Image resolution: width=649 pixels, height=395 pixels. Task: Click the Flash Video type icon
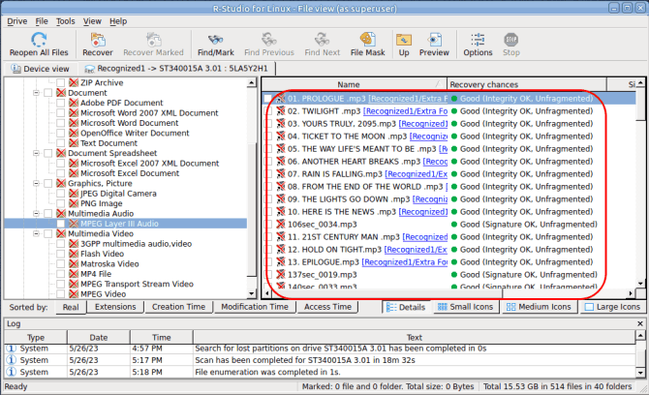click(74, 254)
